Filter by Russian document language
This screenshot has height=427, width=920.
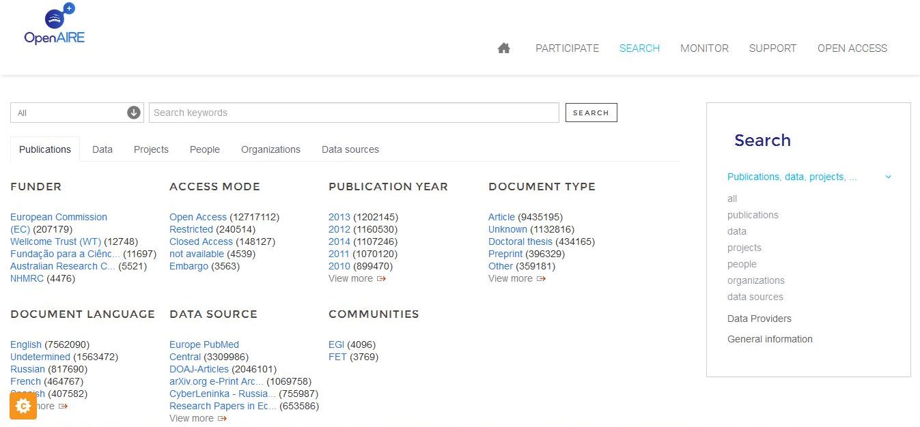point(27,369)
